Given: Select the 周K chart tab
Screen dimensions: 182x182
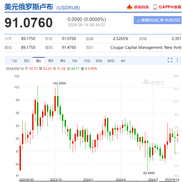Looking at the screenshot, I should tap(39, 61).
